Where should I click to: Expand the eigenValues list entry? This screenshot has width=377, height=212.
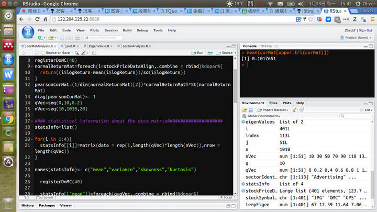pos(242,121)
